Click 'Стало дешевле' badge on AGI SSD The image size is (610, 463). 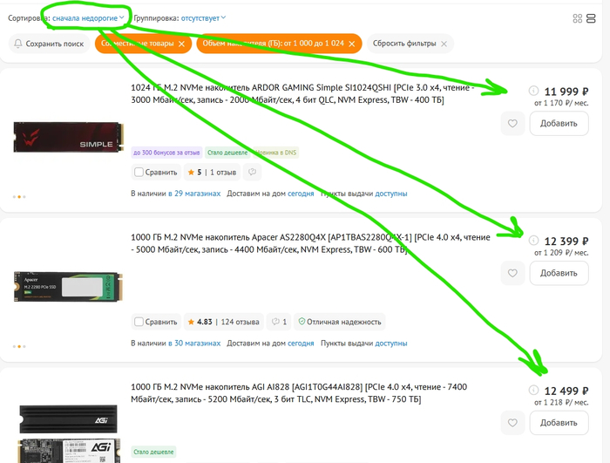[x=153, y=452]
